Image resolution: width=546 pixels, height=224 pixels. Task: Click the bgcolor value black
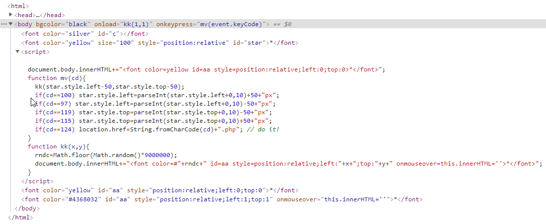click(79, 24)
